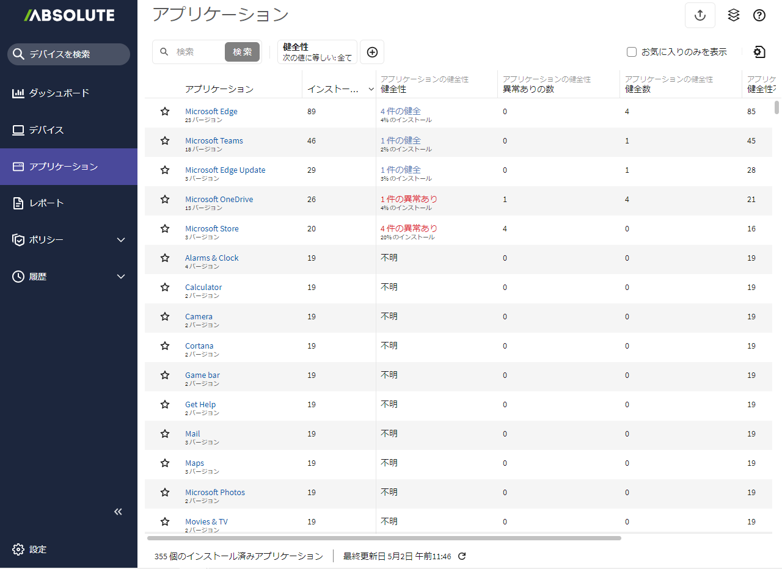Favorite Microsoft OneDrive with its star
782x569 pixels.
click(165, 200)
